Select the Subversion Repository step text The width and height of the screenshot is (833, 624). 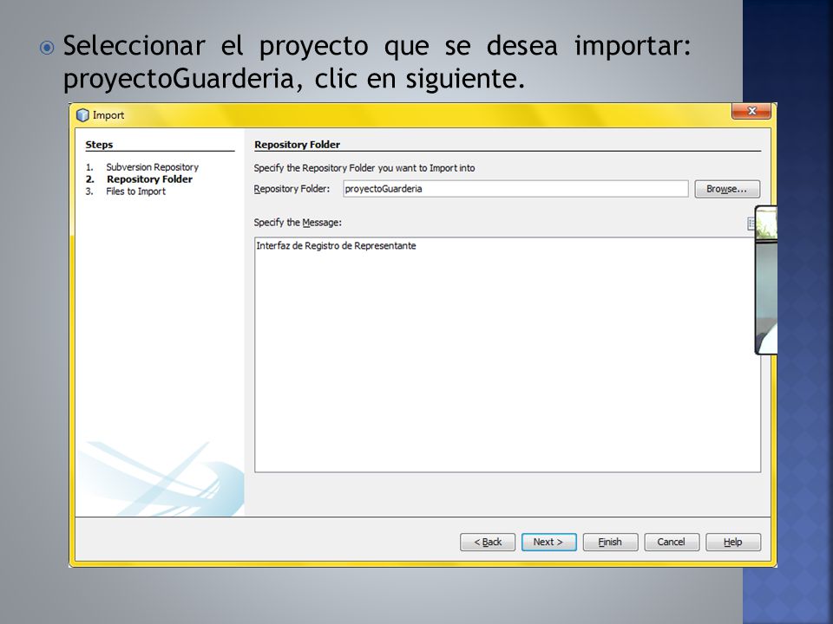pos(152,167)
